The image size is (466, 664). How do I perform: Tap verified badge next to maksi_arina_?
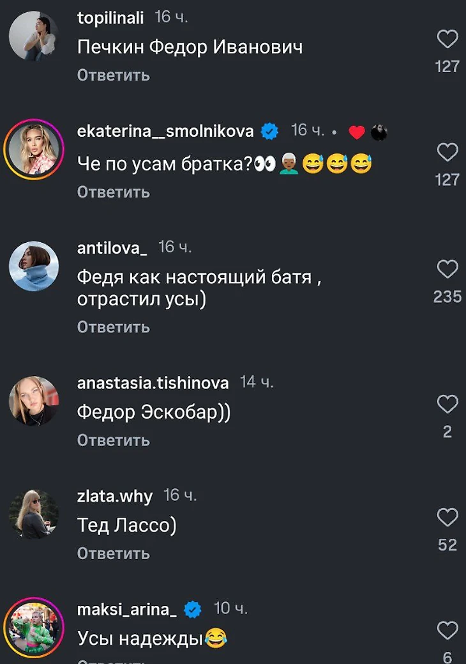click(x=193, y=610)
